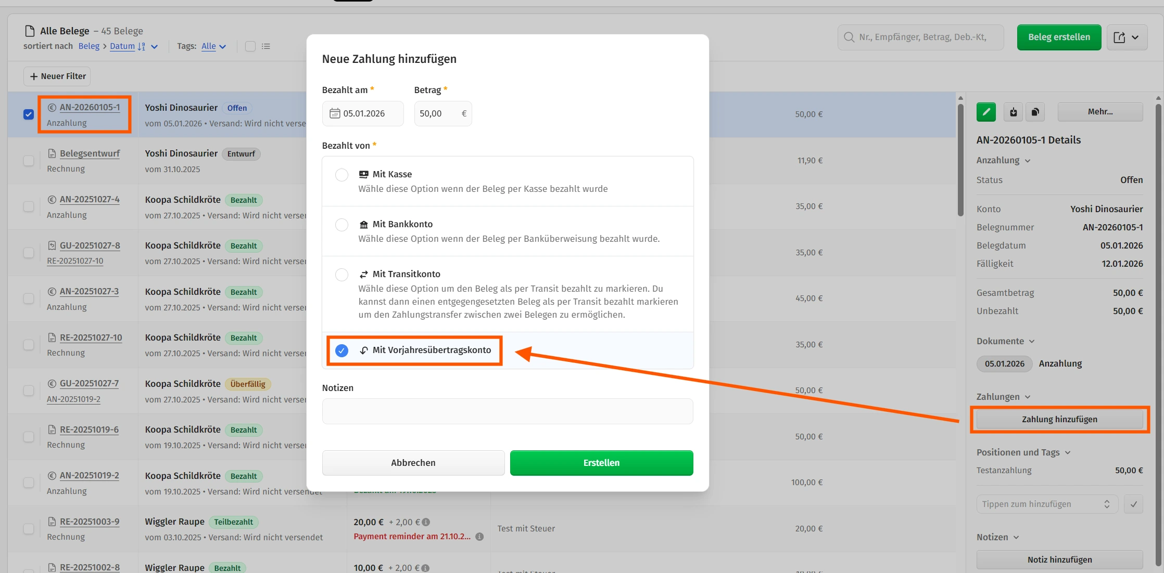This screenshot has height=573, width=1164.
Task: Uncheck the AN-20260105-1 row checkbox
Action: [x=29, y=114]
